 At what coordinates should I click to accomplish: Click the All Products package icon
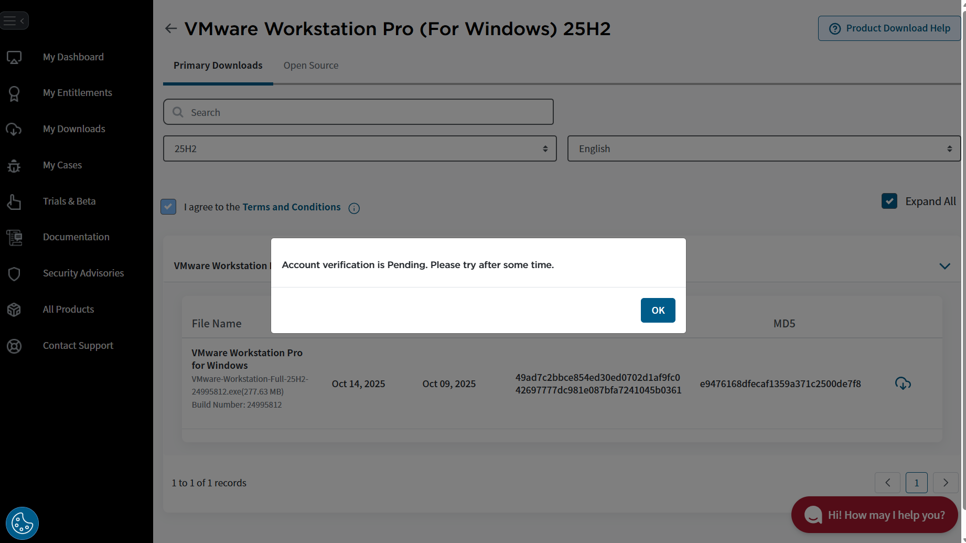tap(14, 310)
